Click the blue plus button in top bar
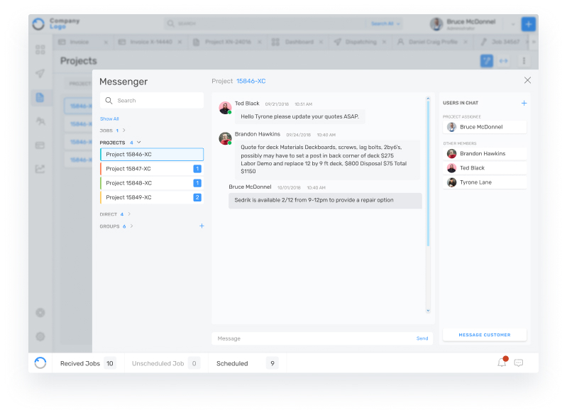 528,23
